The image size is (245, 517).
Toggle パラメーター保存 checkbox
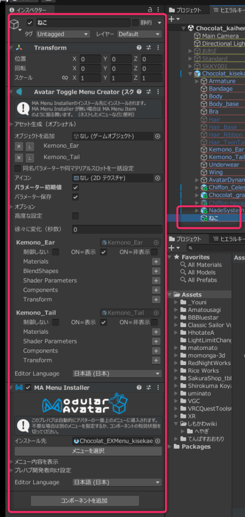coord(75,197)
